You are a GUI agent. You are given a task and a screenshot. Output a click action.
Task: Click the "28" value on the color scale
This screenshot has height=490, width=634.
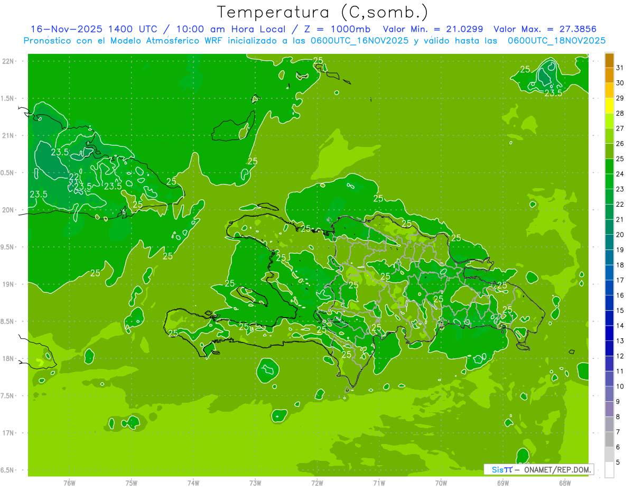click(x=620, y=114)
